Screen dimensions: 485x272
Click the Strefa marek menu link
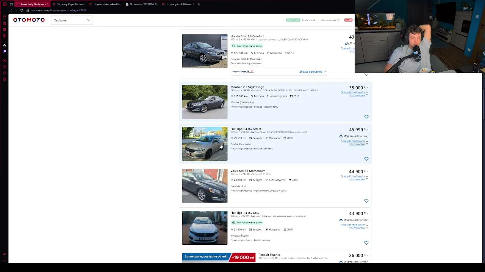[x=308, y=20]
